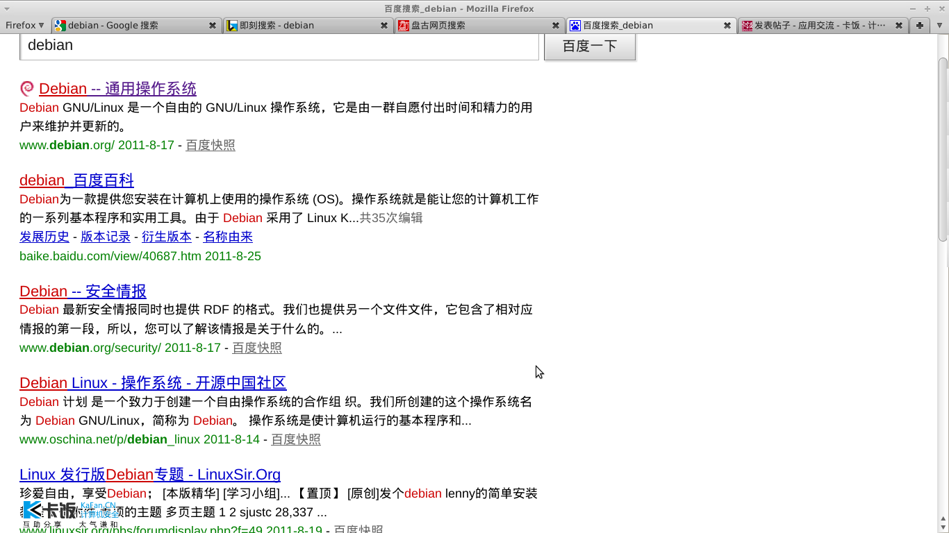
Task: Open the debian_百度百科 result
Action: [76, 180]
